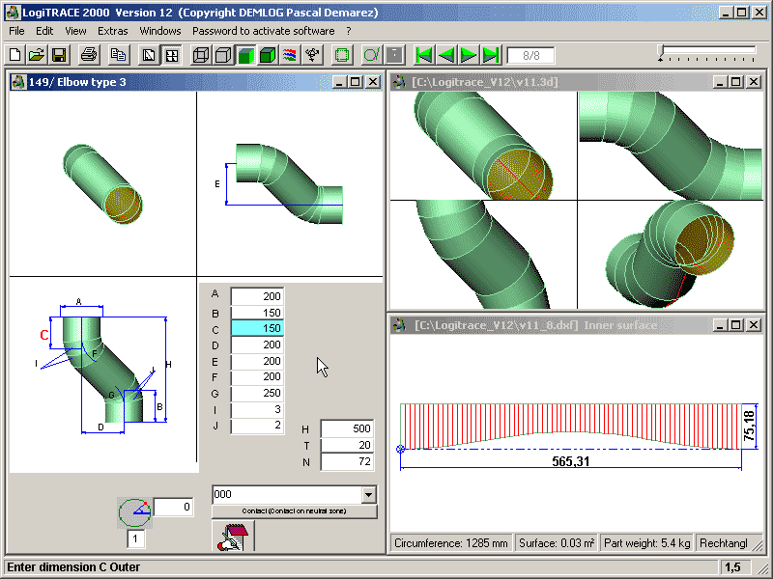Click the E dimension input field
Viewport: 773px width, 579px height.
[x=257, y=361]
